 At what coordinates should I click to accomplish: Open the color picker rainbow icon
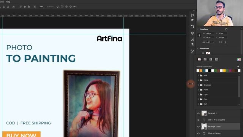point(239,59)
